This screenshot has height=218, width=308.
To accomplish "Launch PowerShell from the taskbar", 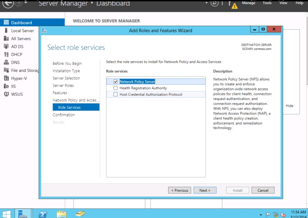I will (43, 214).
